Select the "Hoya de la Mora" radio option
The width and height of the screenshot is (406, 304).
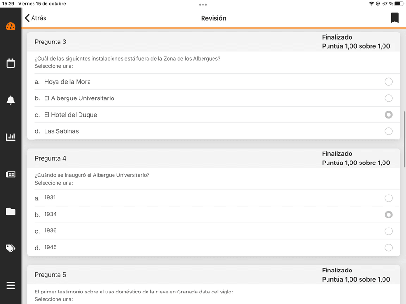pos(388,82)
